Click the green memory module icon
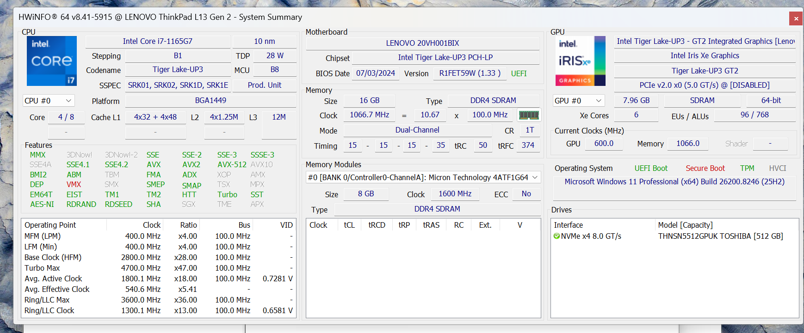 pyautogui.click(x=529, y=115)
